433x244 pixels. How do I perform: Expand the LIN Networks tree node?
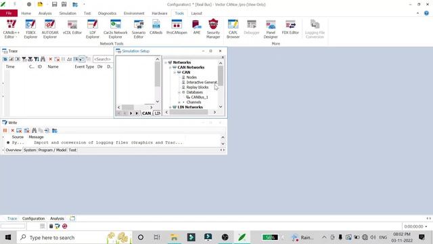pyautogui.click(x=170, y=107)
